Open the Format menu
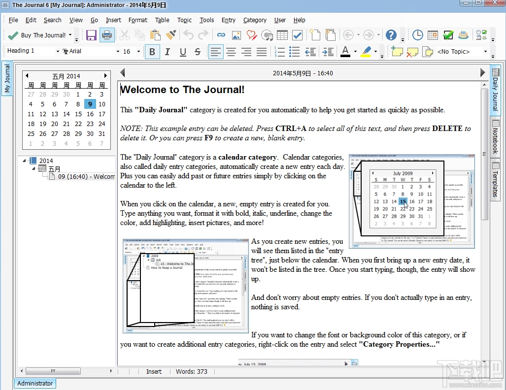Viewport: 506px width, 390px height. tap(138, 20)
